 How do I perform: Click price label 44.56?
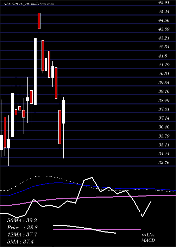coord(164,20)
